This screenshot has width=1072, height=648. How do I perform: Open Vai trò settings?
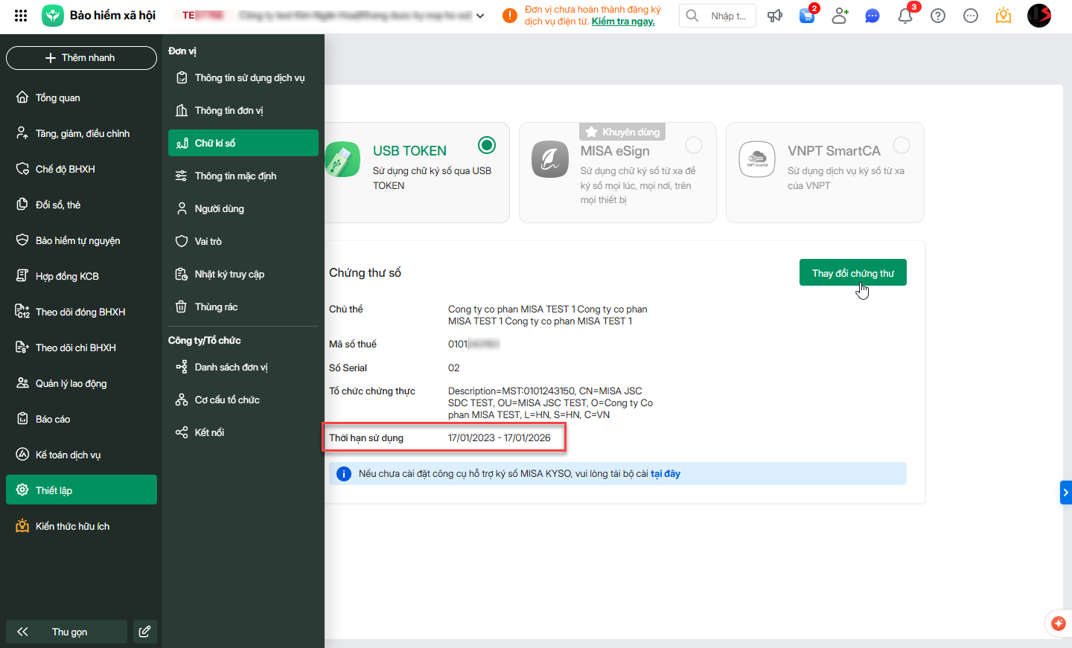pos(243,241)
